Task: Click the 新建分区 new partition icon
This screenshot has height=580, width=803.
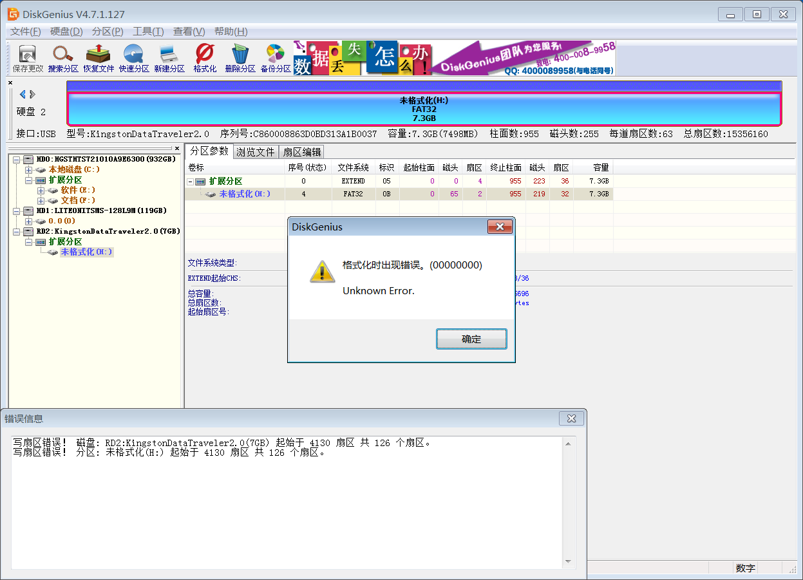Action: pos(169,58)
